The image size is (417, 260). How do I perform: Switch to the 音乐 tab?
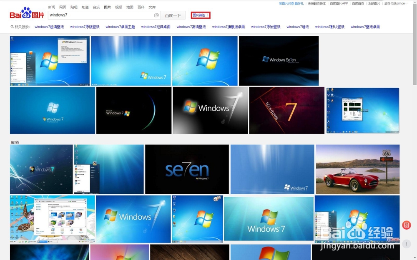point(96,7)
